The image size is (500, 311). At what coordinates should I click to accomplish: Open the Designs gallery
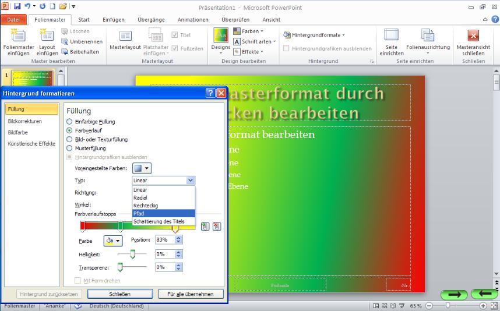point(220,36)
